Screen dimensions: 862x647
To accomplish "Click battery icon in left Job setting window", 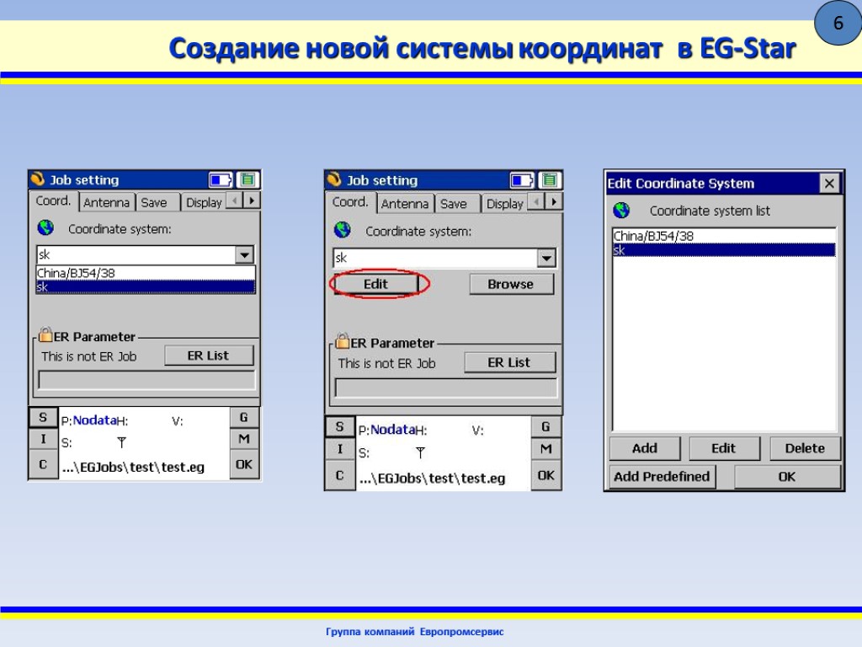I will [x=221, y=180].
